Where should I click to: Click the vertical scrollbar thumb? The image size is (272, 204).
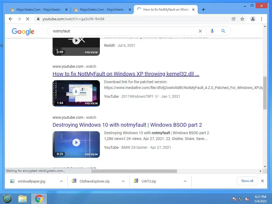pyautogui.click(x=265, y=93)
